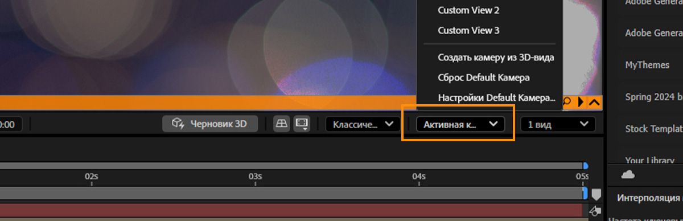
Task: Click the orange up-chevron icon
Action: point(594,103)
